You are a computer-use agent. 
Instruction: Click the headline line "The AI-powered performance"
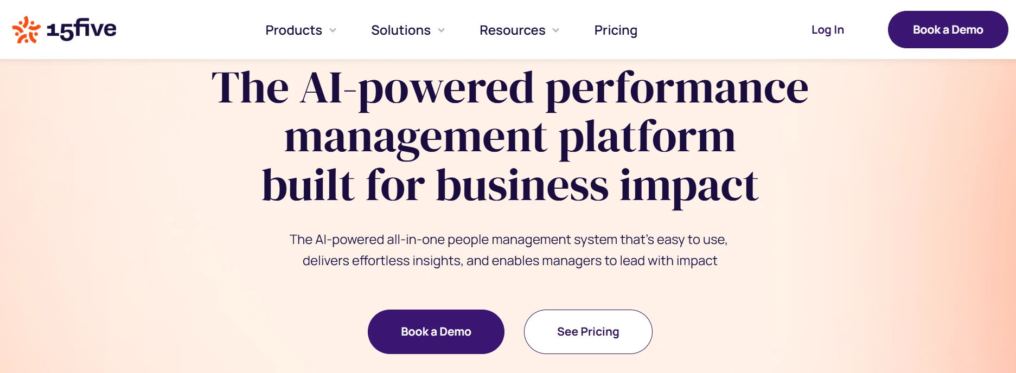[510, 88]
